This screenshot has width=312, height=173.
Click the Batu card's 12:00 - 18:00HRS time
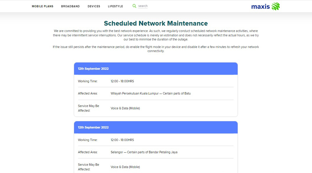pyautogui.click(x=122, y=81)
